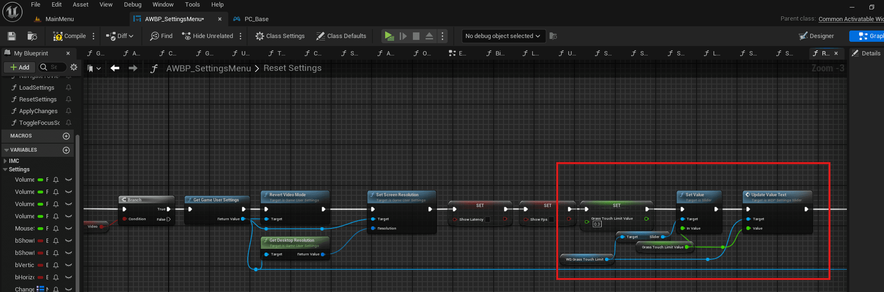Click the Find button in toolbar
884x292 pixels.
[x=161, y=36]
